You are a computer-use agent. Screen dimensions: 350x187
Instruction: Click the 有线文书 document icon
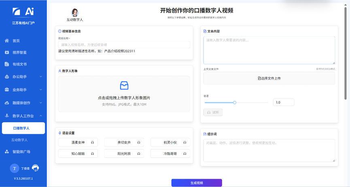(7, 64)
